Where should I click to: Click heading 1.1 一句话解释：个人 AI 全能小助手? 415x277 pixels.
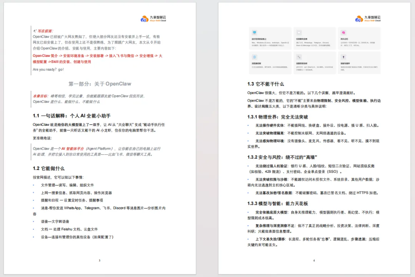point(72,116)
